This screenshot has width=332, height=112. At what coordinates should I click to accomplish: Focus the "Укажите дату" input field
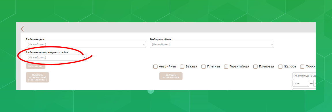point(304,76)
